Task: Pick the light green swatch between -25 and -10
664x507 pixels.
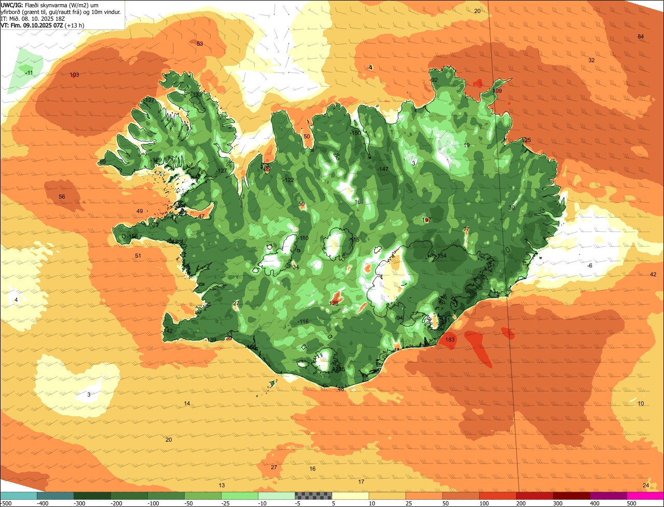Action: pyautogui.click(x=240, y=496)
